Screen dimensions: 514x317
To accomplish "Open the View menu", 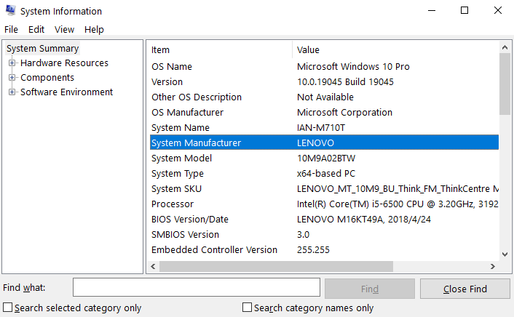I will (x=64, y=30).
